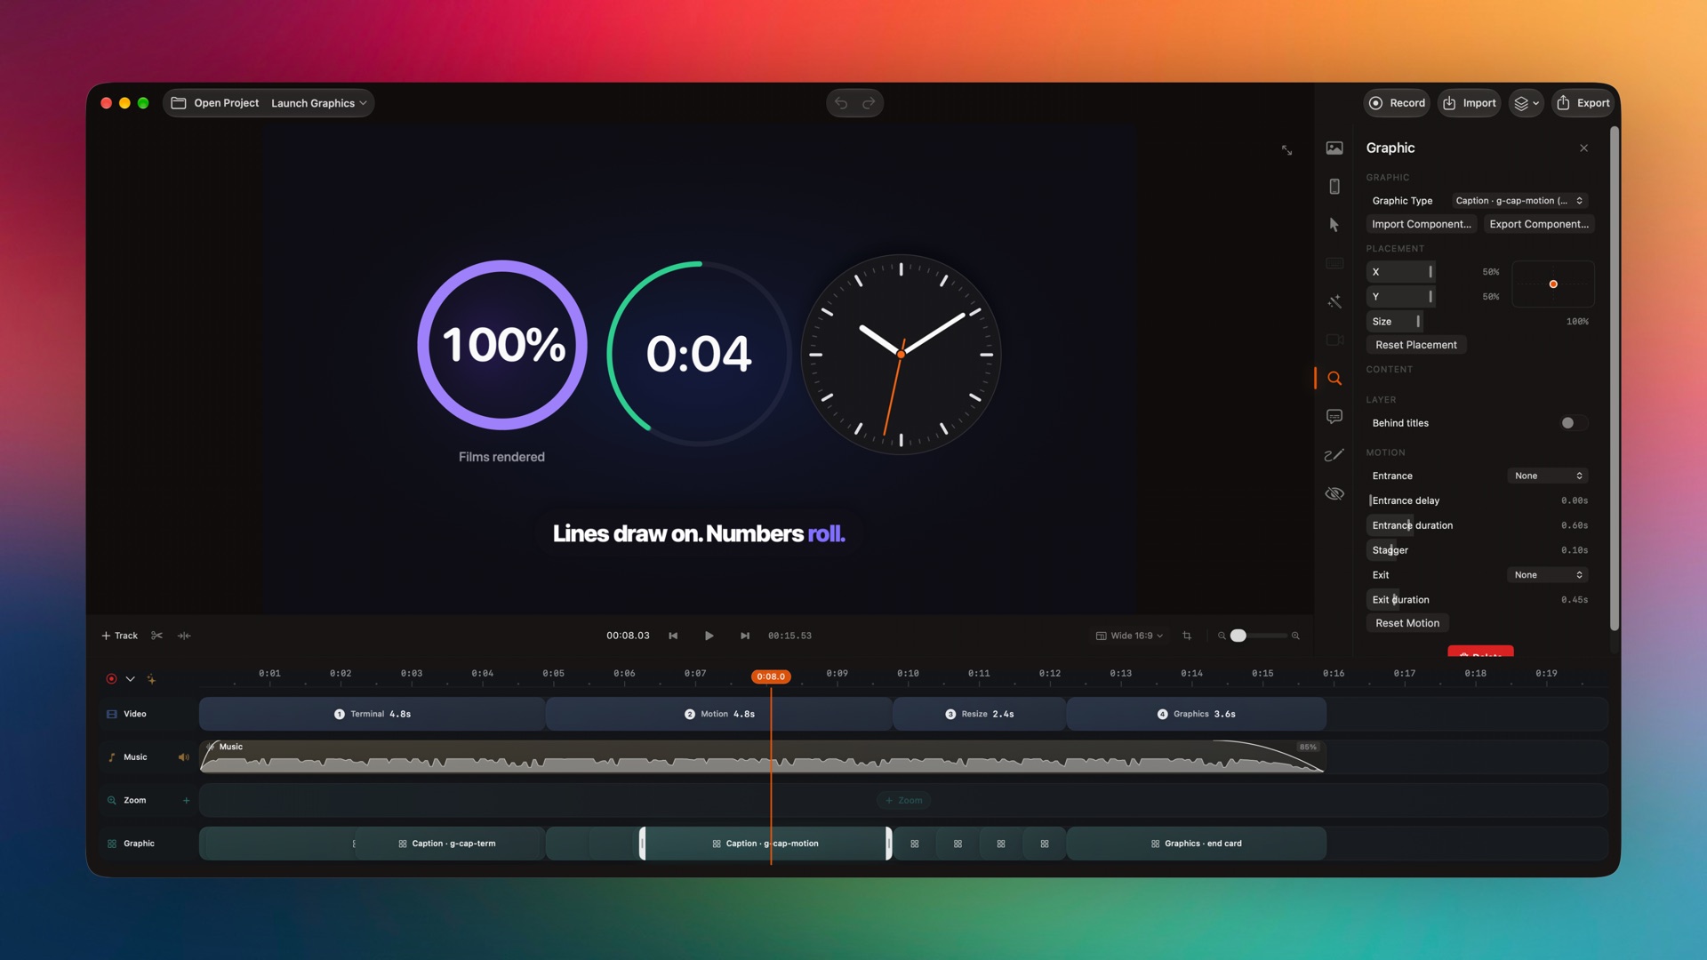This screenshot has width=1707, height=960.
Task: Click Import Component button
Action: point(1421,224)
